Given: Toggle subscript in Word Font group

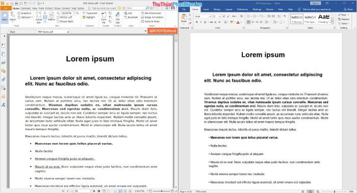Looking at the screenshot, I should pos(216,22).
